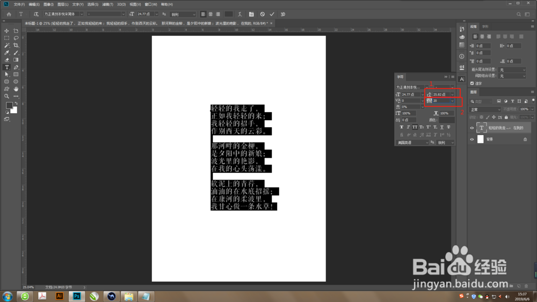This screenshot has width=537, height=302.
Task: Toggle text orientation in the options bar
Action: pyautogui.click(x=36, y=14)
